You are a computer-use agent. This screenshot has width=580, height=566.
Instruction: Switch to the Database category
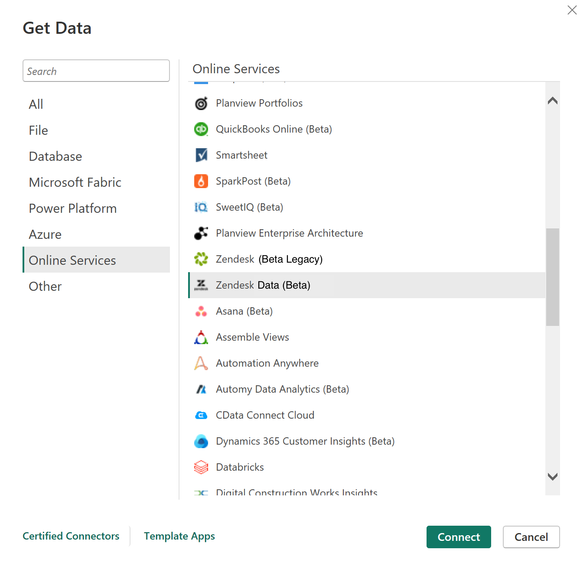[55, 156]
